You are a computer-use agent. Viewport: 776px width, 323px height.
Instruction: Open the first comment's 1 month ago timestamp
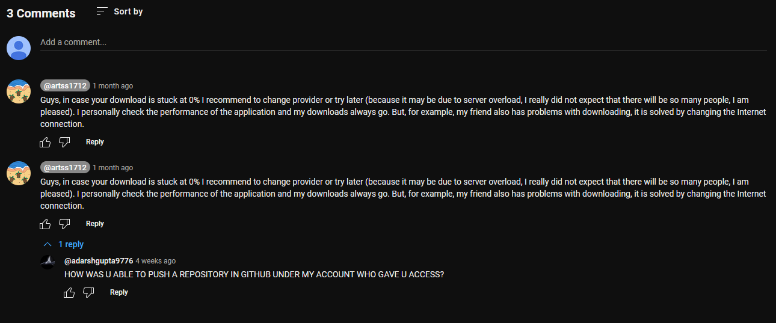tap(113, 86)
